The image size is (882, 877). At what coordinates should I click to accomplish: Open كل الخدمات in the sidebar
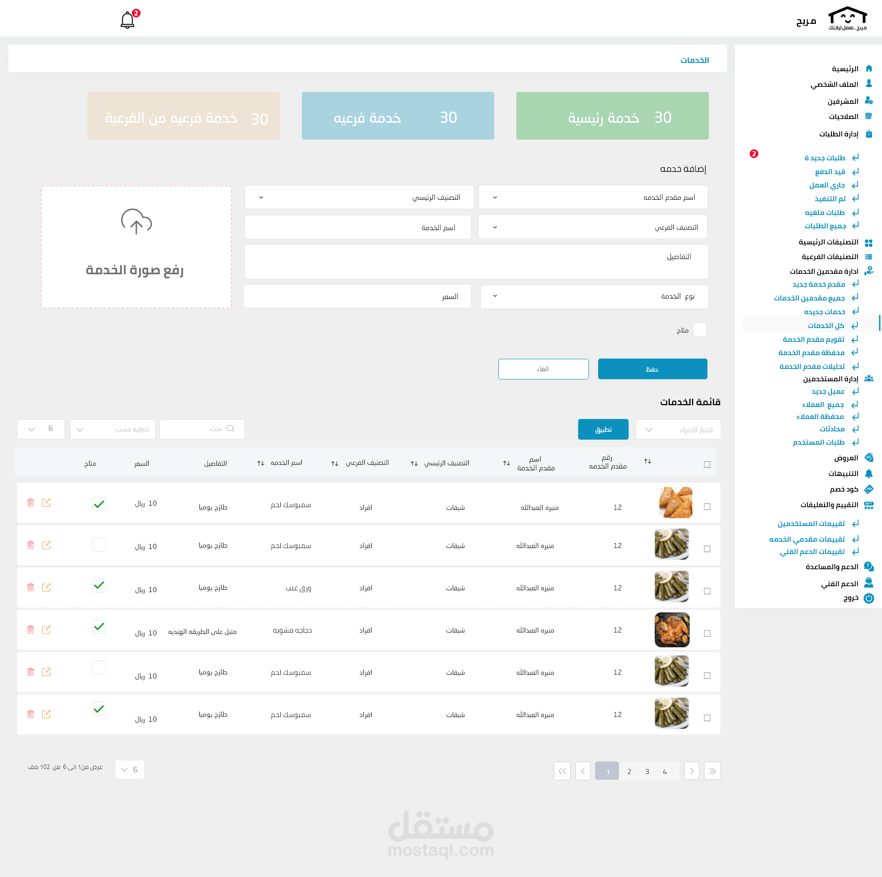pos(825,326)
